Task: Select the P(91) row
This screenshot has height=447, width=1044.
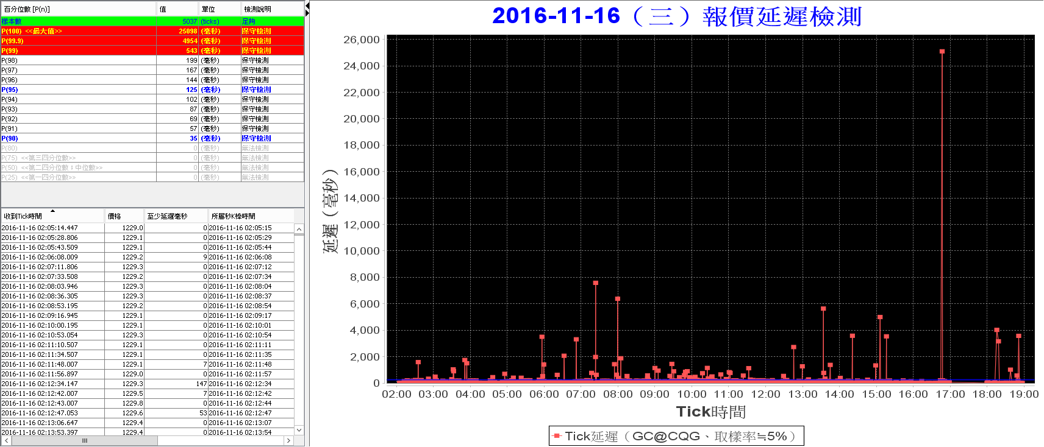Action: pyautogui.click(x=152, y=128)
